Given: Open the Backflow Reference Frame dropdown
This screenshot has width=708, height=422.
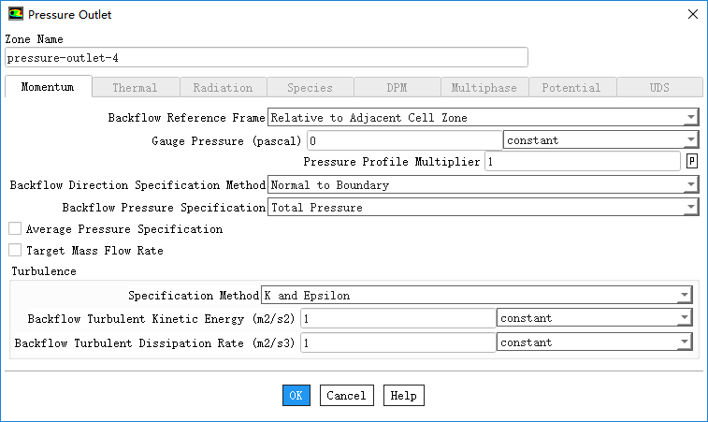Looking at the screenshot, I should (x=483, y=118).
